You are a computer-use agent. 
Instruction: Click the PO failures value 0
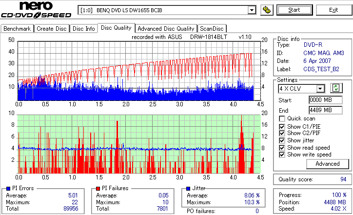coord(257,211)
